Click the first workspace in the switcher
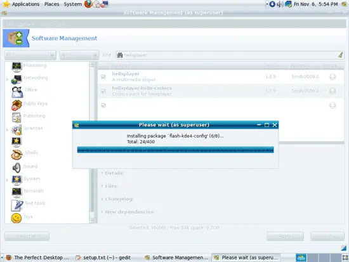Screen dimensions: 349x262 [301, 258]
